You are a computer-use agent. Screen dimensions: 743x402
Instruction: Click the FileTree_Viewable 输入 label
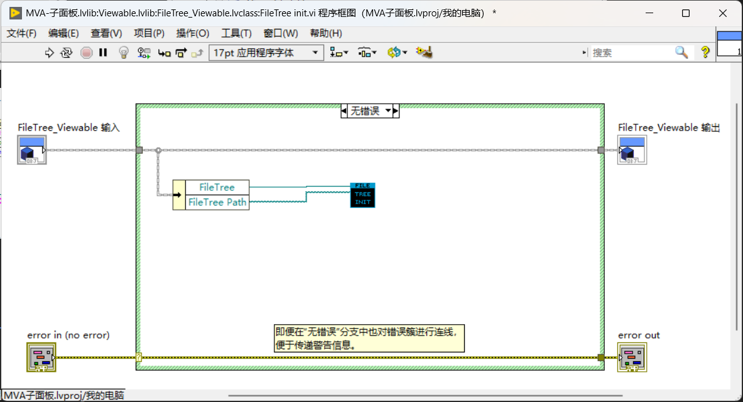tap(68, 128)
